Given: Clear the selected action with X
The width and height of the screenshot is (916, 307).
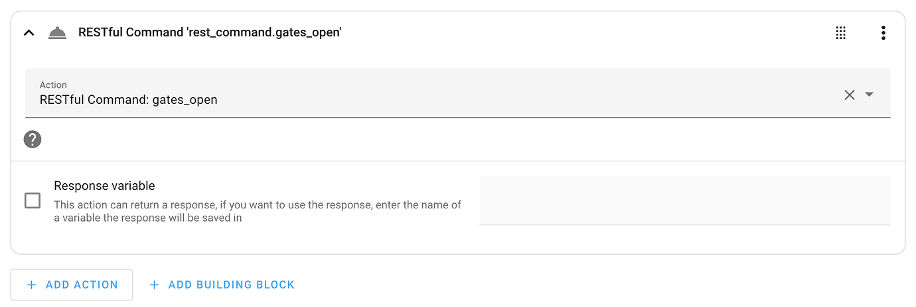Looking at the screenshot, I should coord(849,95).
